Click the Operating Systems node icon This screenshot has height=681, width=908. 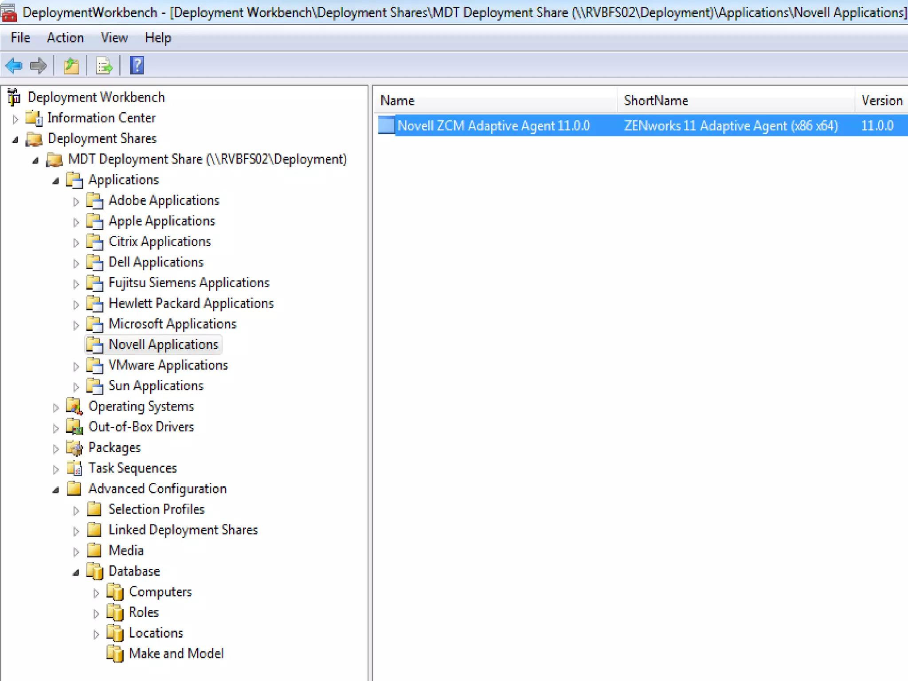pos(74,407)
